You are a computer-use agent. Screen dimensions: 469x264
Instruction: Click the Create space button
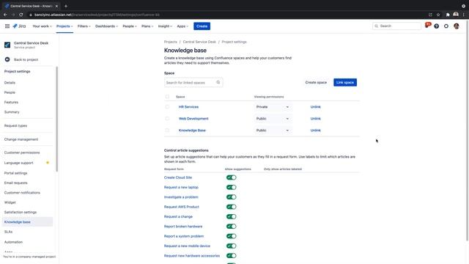pyautogui.click(x=316, y=82)
